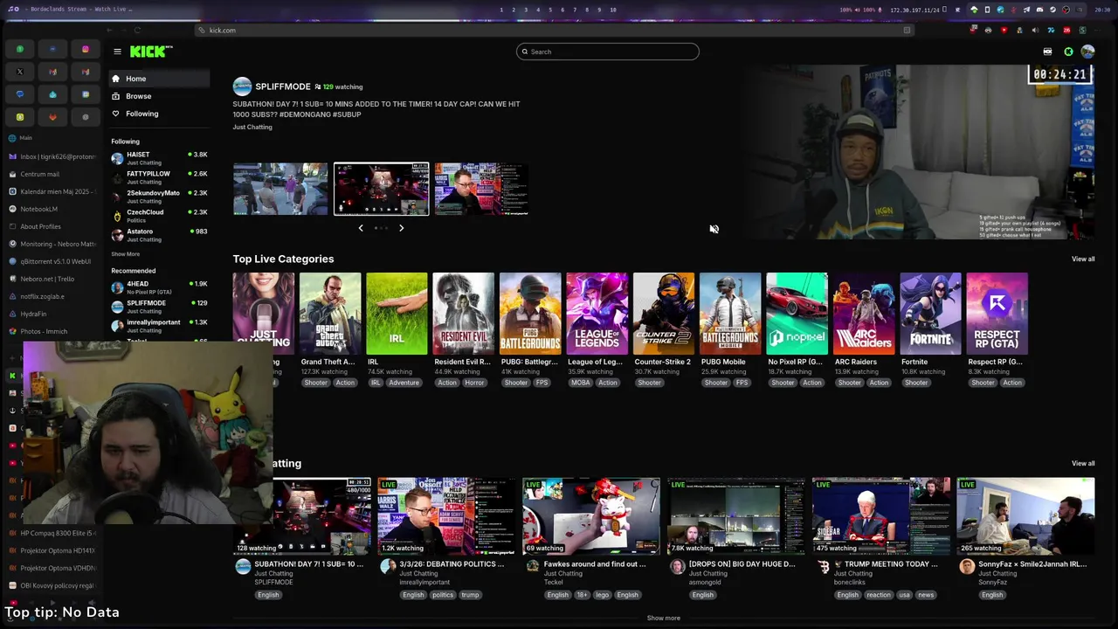
Task: Open CzechCloud avatar in Following list
Action: point(117,216)
